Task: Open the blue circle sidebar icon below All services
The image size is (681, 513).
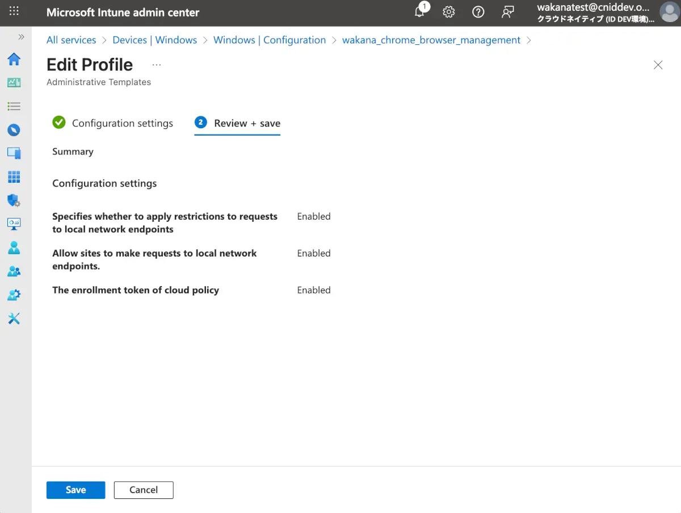Action: [14, 130]
